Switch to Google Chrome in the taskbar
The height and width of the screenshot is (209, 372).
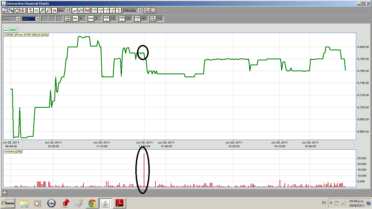92,203
